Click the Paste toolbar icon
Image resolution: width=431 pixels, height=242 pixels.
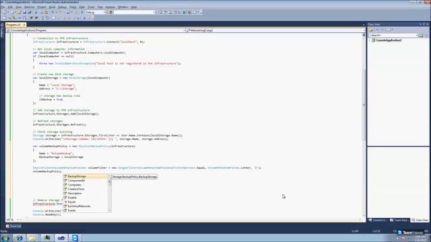[46, 12]
